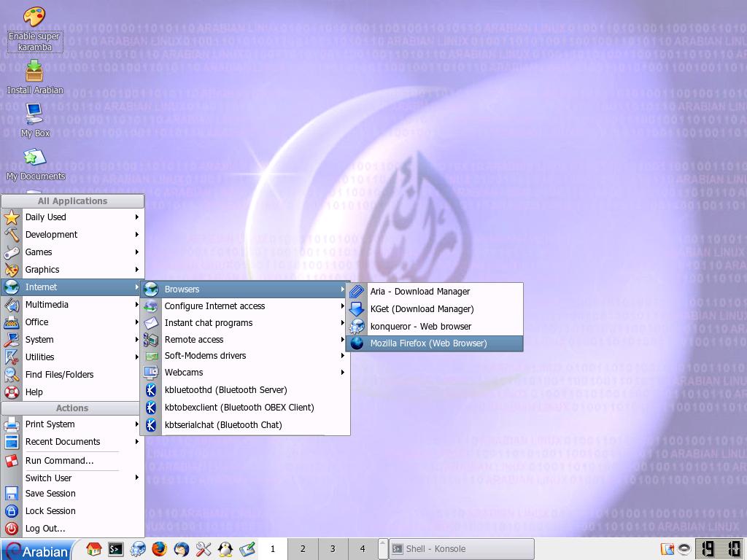Viewport: 747px width, 560px height.
Task: Open the tools settings icon in the panel
Action: (x=203, y=550)
